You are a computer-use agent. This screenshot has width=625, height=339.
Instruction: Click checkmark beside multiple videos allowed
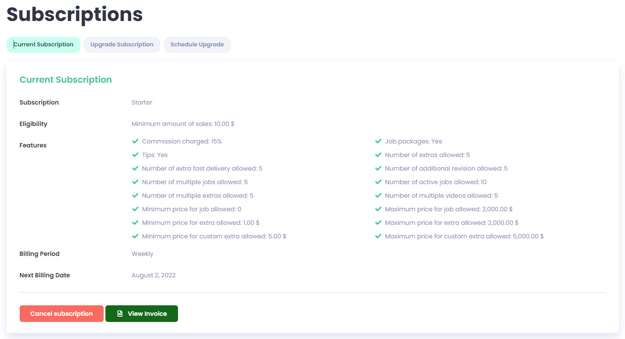[x=378, y=196]
